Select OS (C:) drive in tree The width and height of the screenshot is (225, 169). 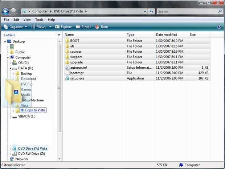coord(23,63)
